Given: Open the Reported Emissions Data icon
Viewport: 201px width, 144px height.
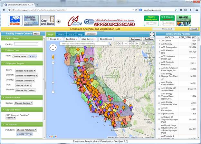Looking at the screenshot, I should click(x=184, y=20).
